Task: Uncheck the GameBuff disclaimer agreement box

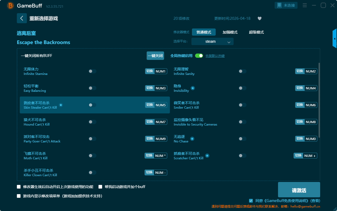Action: coord(251,201)
